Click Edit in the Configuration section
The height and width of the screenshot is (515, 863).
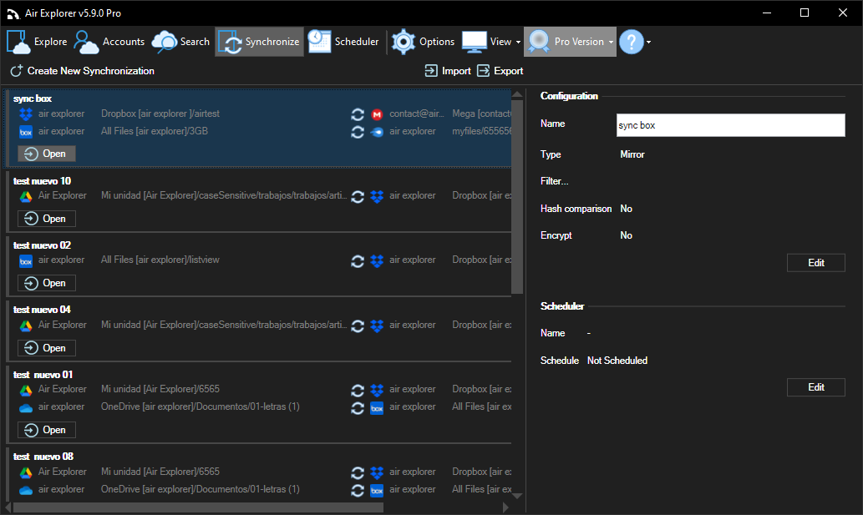pyautogui.click(x=815, y=262)
